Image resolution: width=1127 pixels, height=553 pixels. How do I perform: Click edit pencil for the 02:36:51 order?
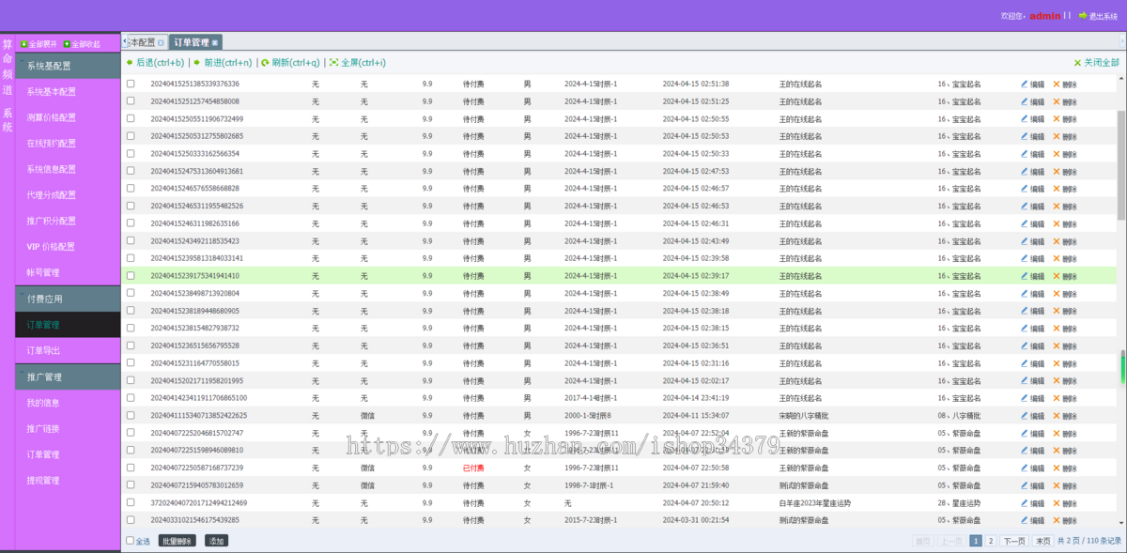pos(1025,346)
